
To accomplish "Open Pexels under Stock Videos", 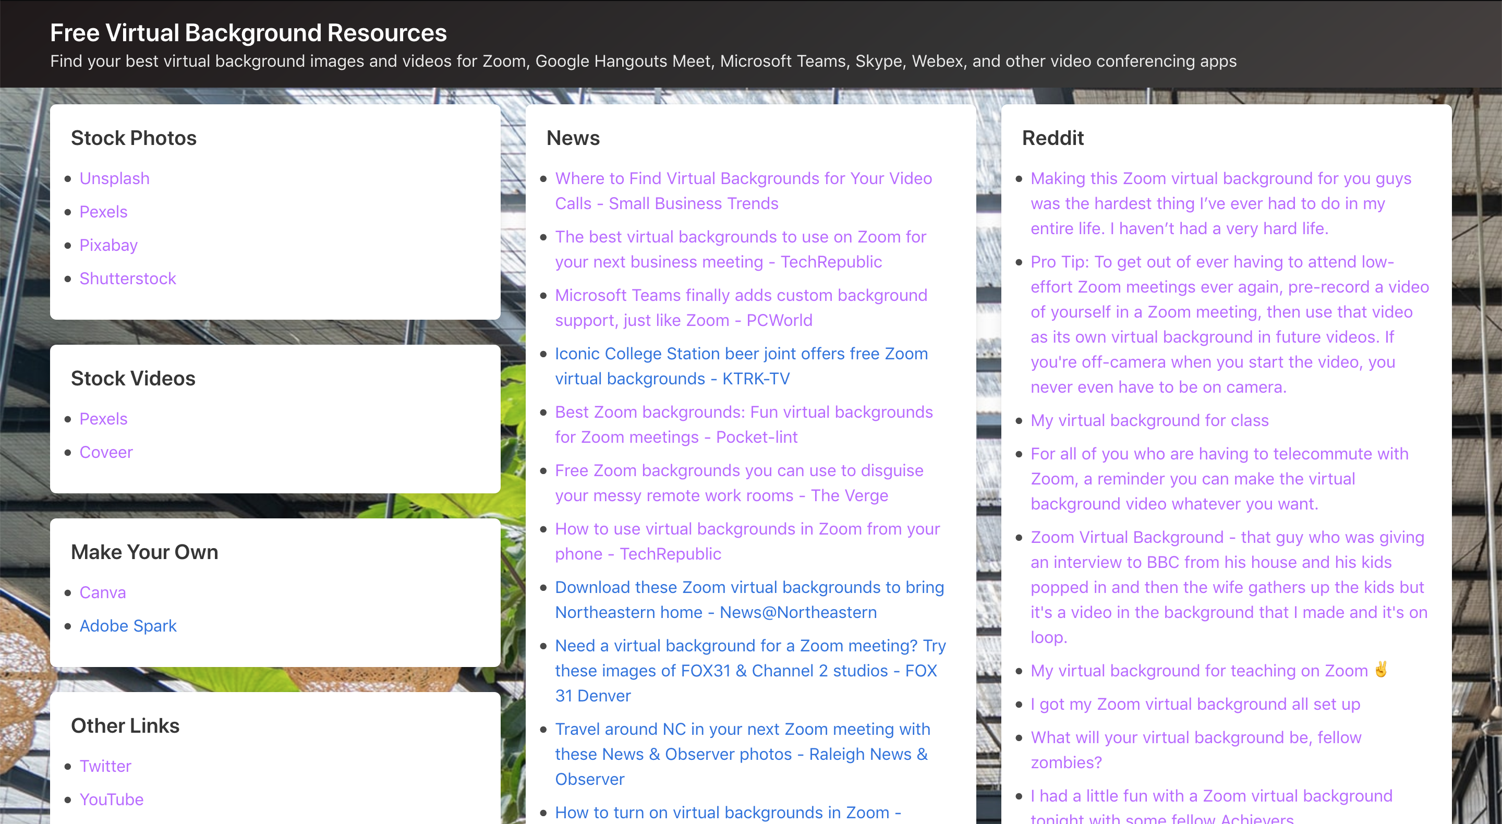I will (x=103, y=418).
